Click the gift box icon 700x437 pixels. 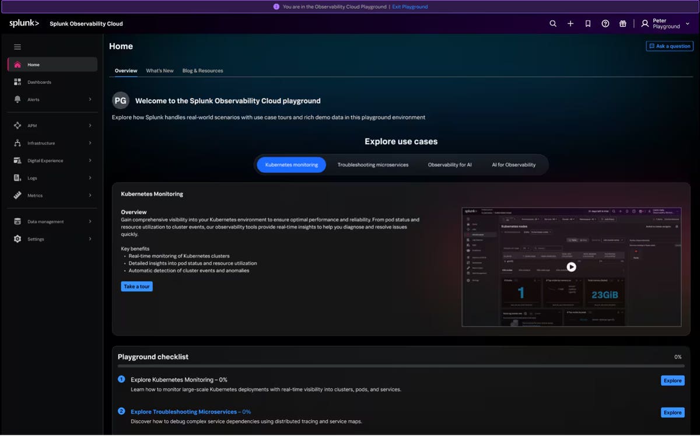click(x=623, y=23)
